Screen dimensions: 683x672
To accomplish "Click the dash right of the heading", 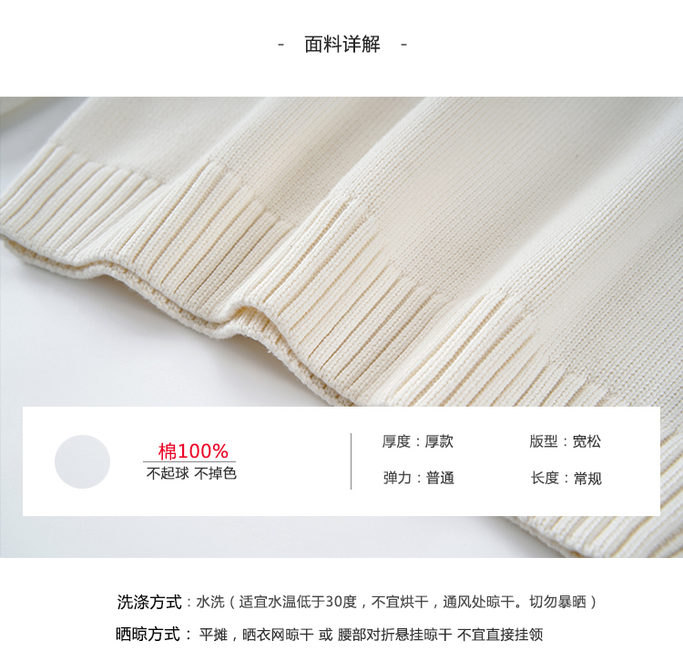I will (403, 45).
